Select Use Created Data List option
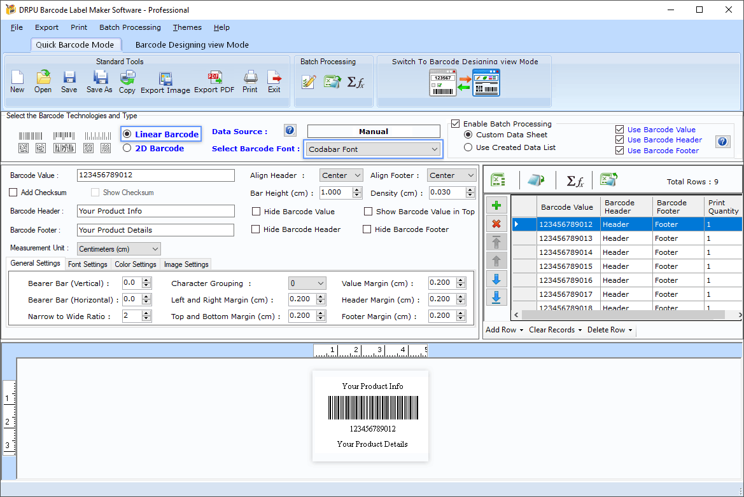 [468, 147]
